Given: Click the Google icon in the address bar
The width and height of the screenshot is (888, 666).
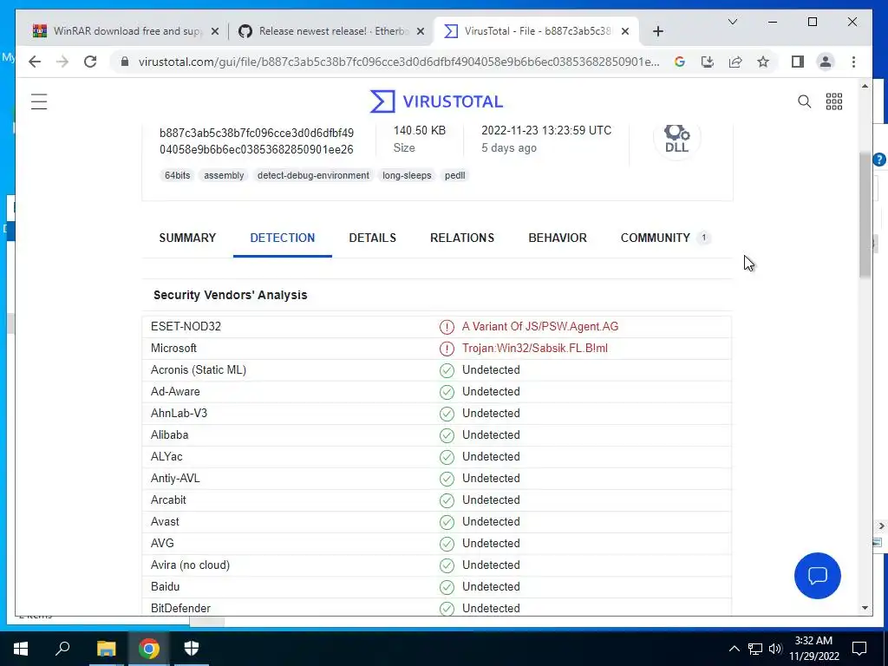Looking at the screenshot, I should point(680,62).
